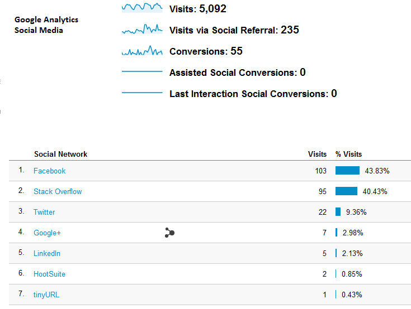Open the Twitter social network link
Screen dimensions: 411x309
(44, 212)
